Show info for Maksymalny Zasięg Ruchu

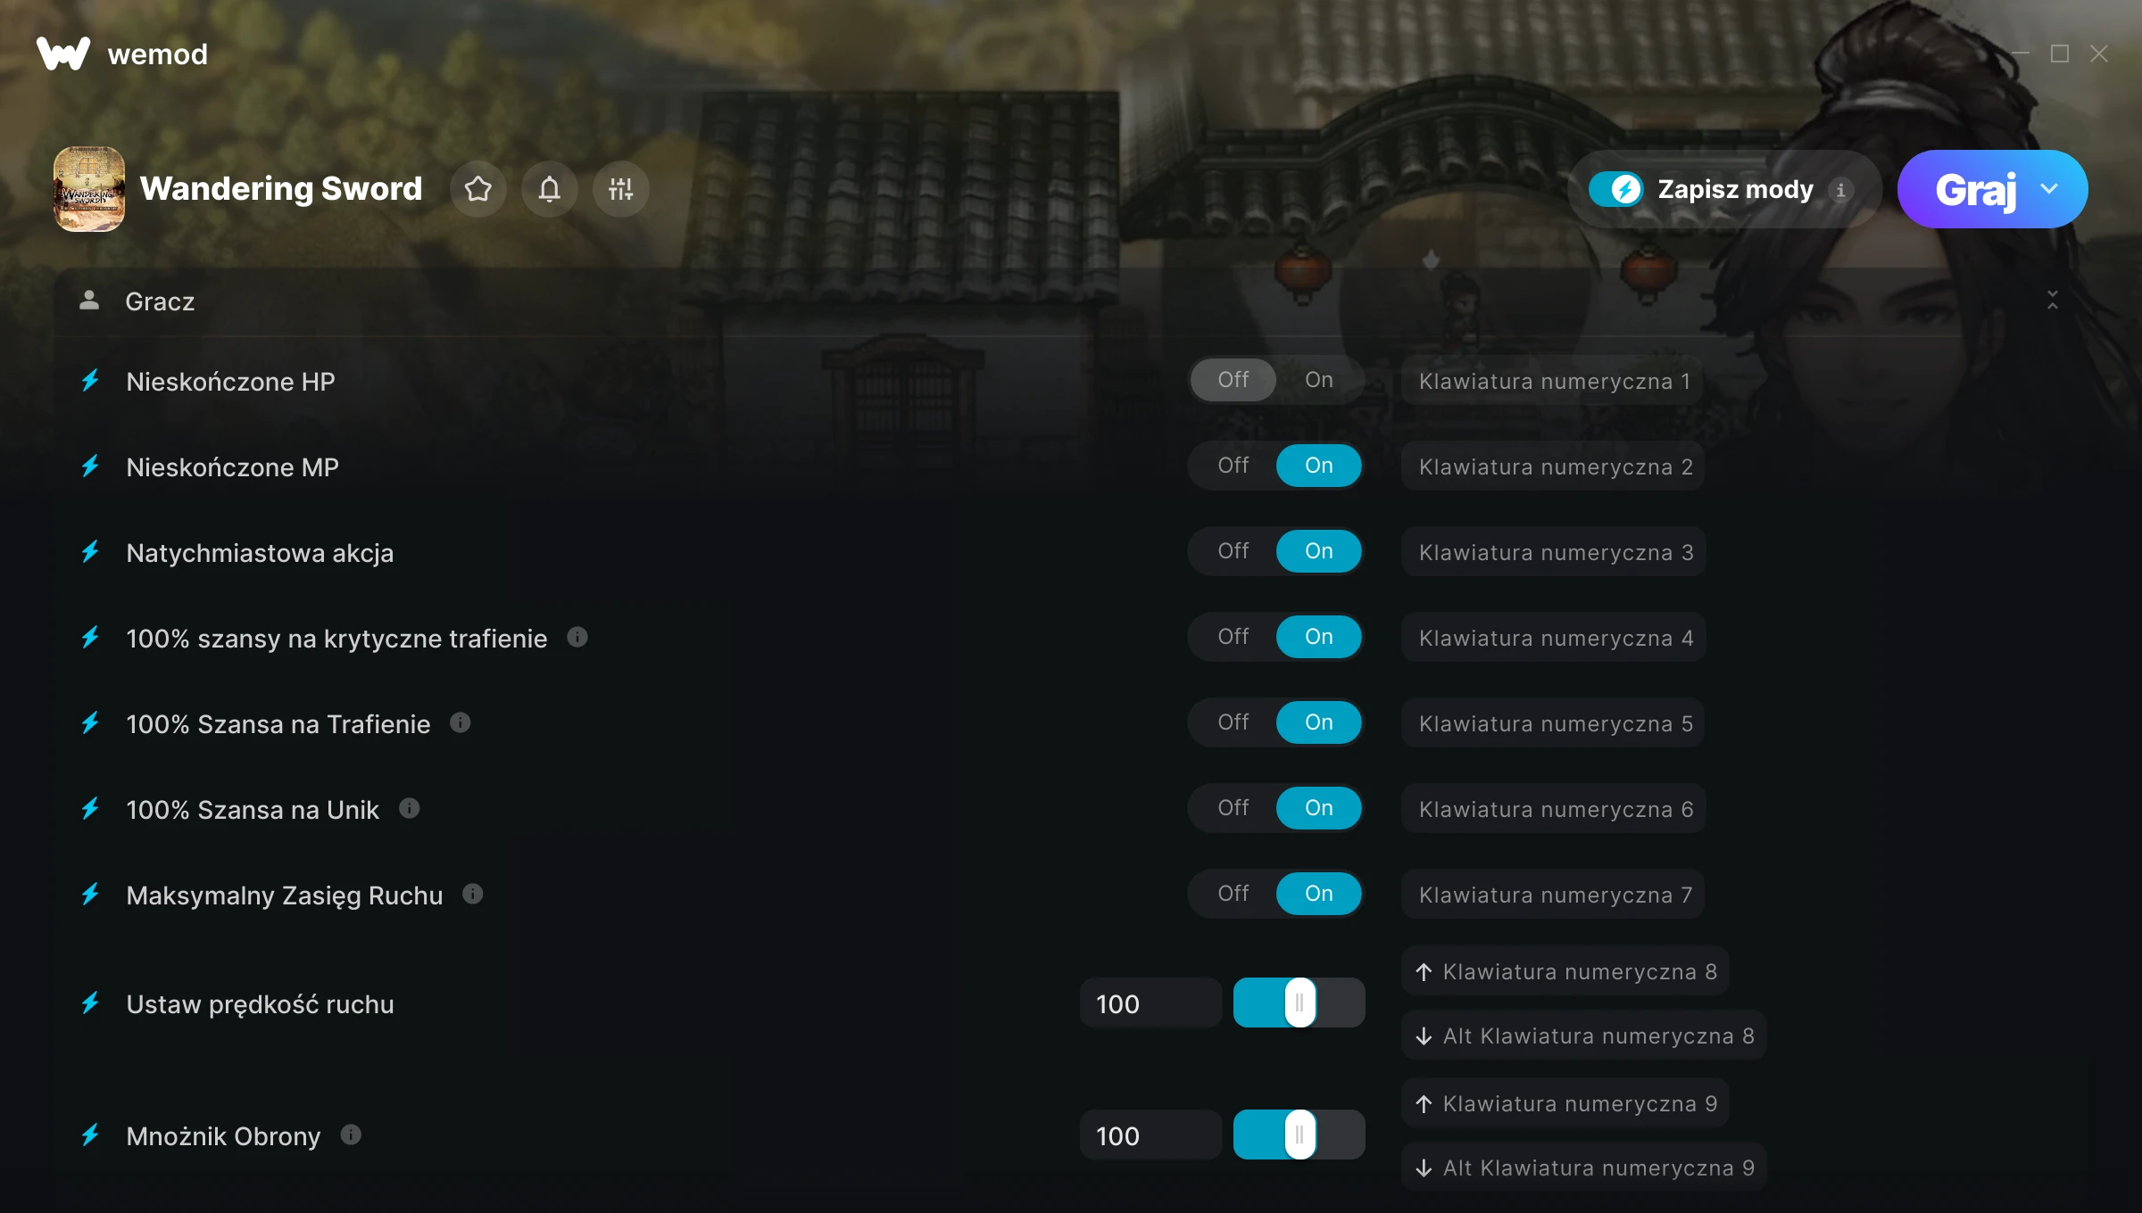pos(473,894)
